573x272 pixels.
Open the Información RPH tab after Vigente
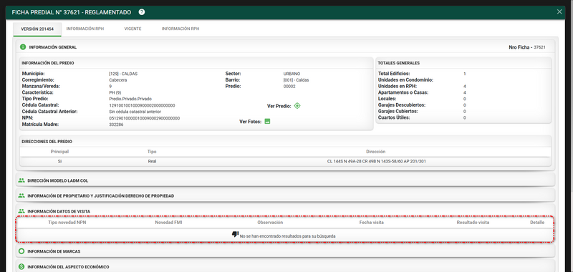(x=180, y=29)
